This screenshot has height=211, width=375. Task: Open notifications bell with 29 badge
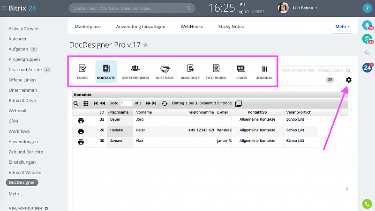[367, 25]
